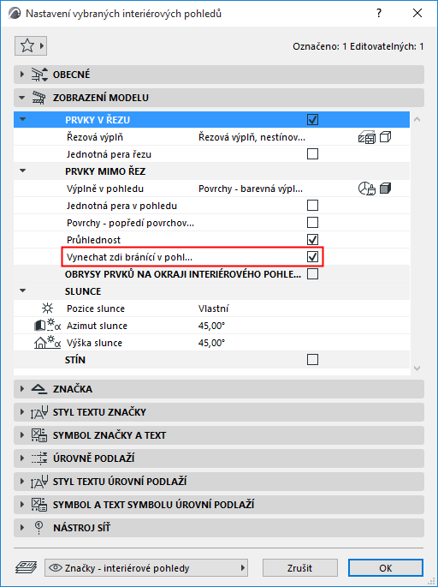438x587 pixels.
Task: Expand the SYMBOL ZNAČKY A TEXT arrow
Action: [21, 435]
